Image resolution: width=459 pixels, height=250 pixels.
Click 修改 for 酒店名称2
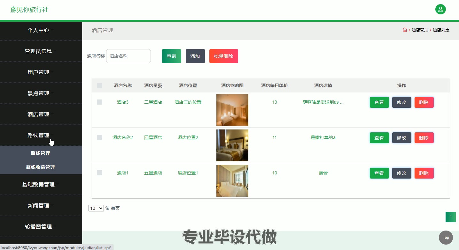[402, 138]
